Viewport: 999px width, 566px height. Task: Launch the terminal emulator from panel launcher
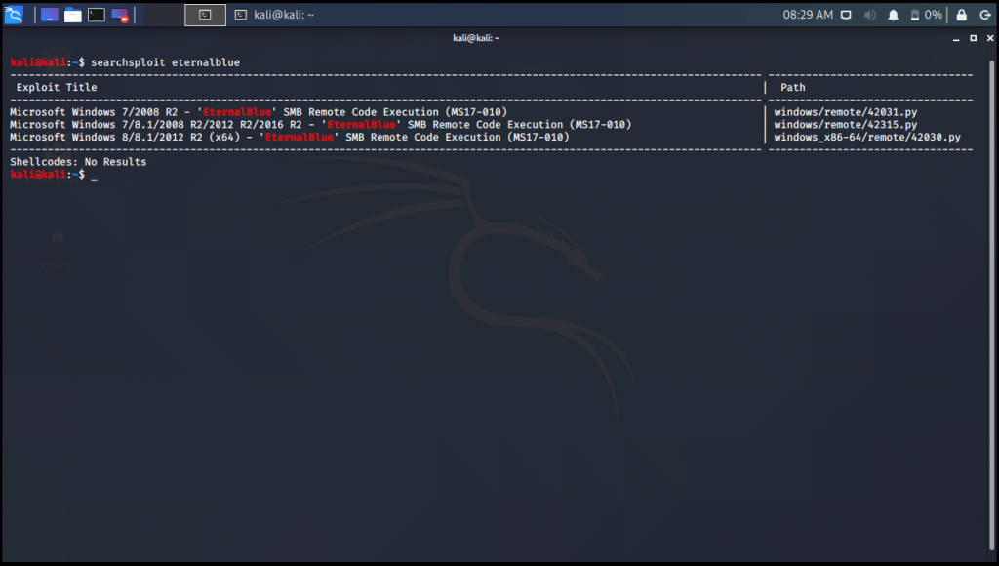coord(96,15)
